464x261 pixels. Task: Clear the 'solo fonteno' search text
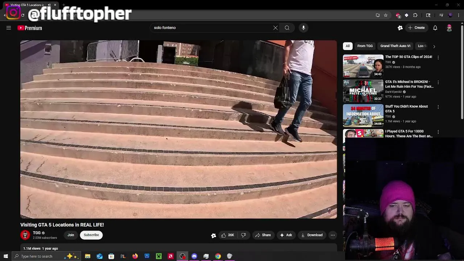[275, 28]
